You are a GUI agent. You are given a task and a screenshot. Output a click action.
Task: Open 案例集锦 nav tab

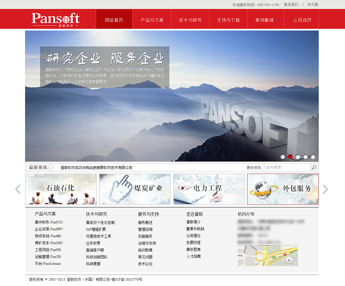point(266,19)
